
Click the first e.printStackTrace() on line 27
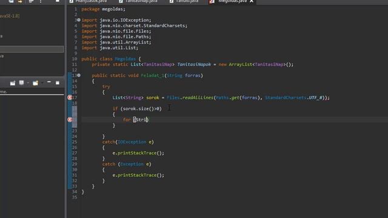(x=138, y=153)
